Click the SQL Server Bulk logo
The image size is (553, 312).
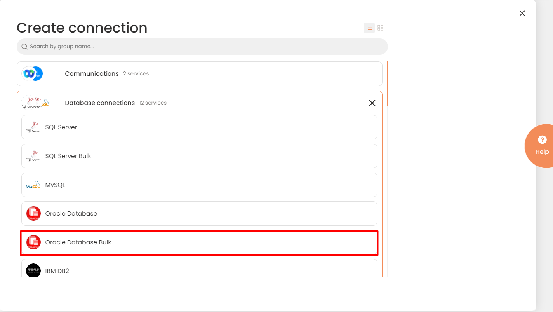(33, 156)
